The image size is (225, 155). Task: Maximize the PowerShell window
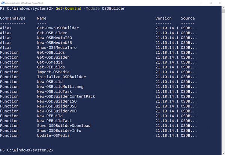(x=211, y=3)
